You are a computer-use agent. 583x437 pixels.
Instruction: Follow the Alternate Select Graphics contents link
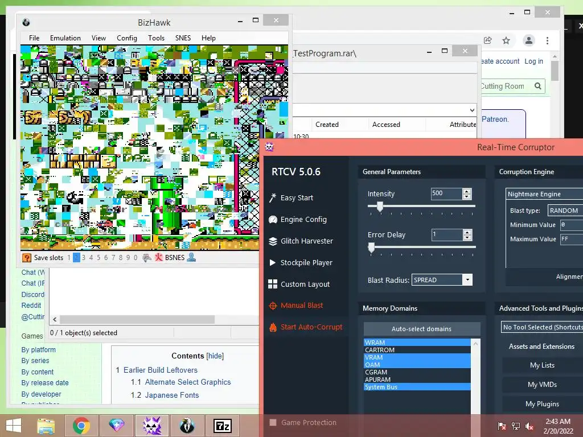pyautogui.click(x=188, y=382)
